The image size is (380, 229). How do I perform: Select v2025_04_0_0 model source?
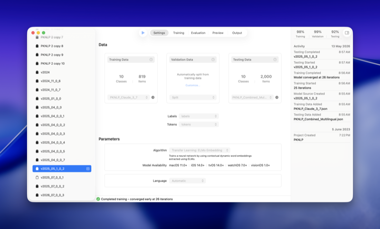point(62,107)
